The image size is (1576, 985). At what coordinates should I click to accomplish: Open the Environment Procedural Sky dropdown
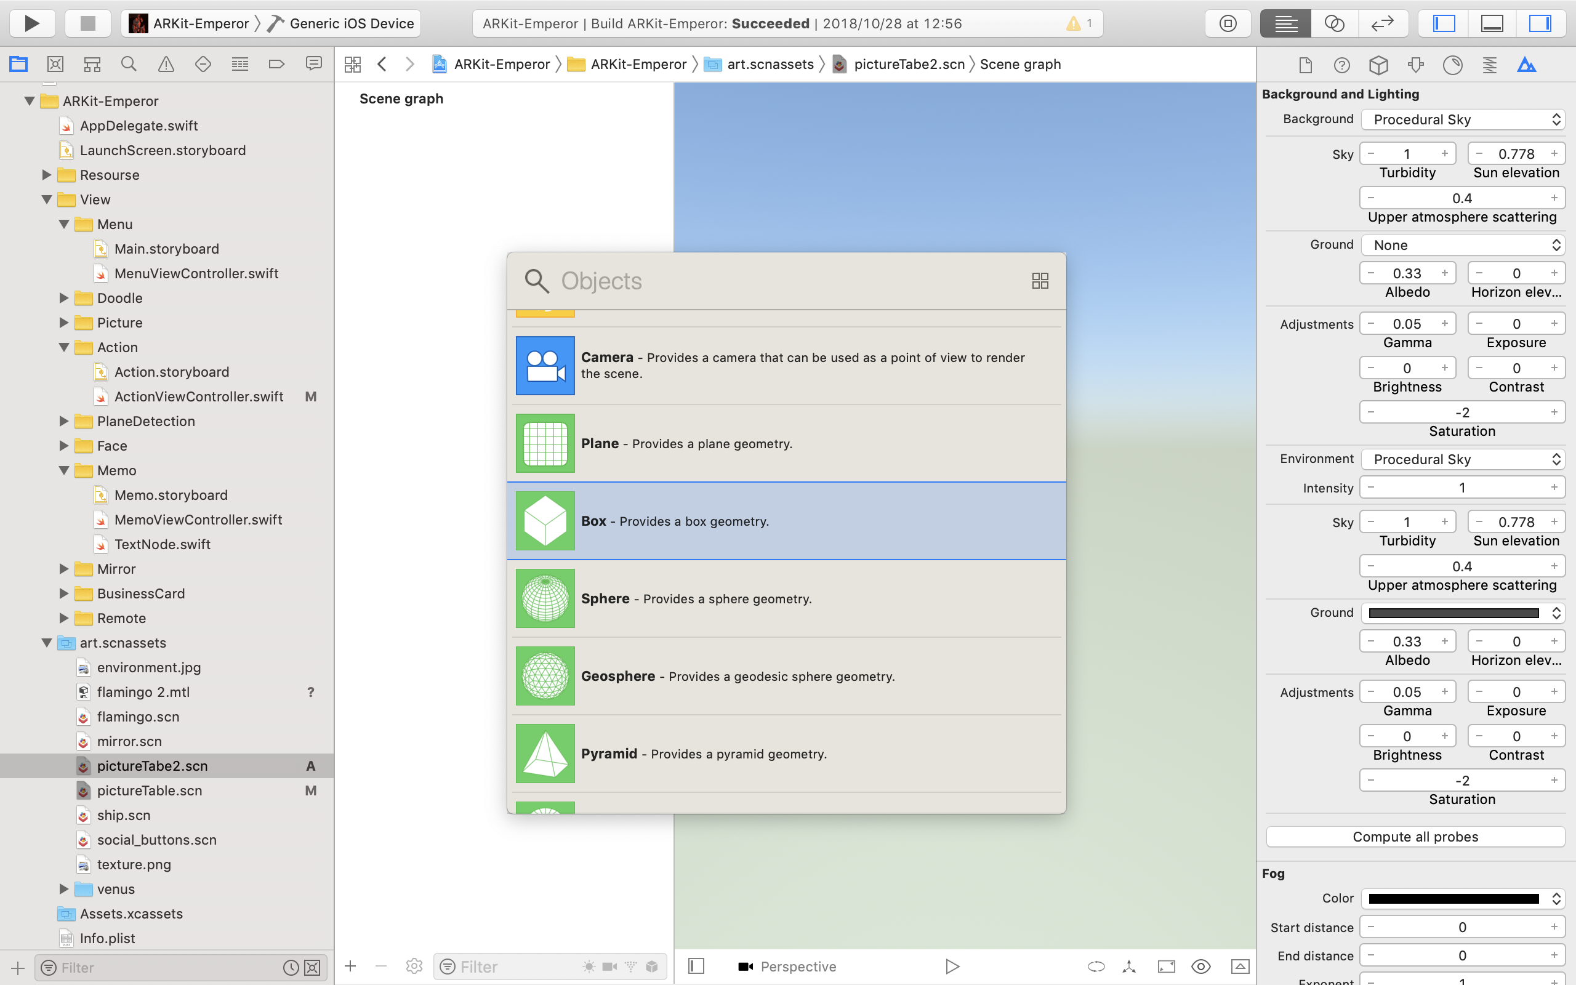[1463, 459]
